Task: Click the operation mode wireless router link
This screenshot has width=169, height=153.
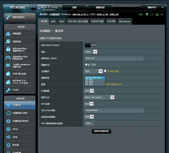Action: [54, 15]
